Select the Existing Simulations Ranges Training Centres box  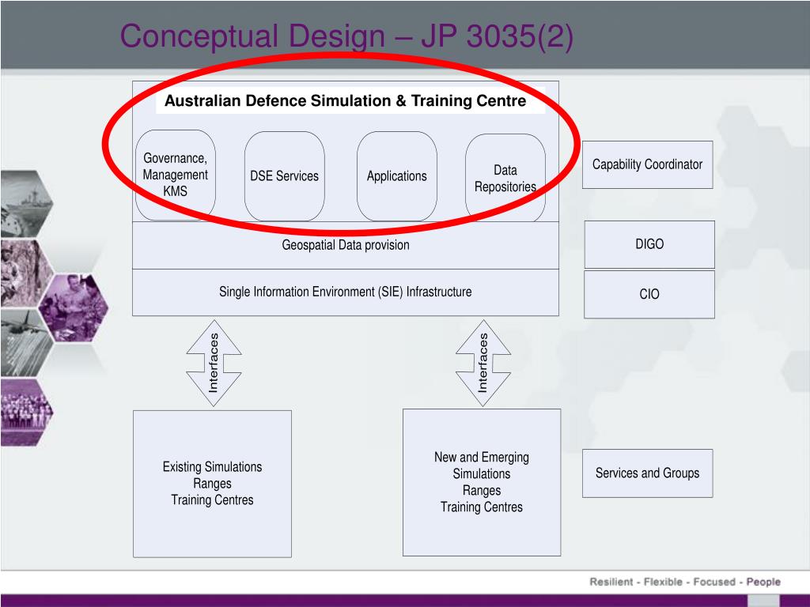(x=212, y=484)
